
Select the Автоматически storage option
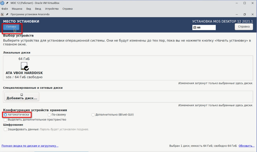point(6,115)
